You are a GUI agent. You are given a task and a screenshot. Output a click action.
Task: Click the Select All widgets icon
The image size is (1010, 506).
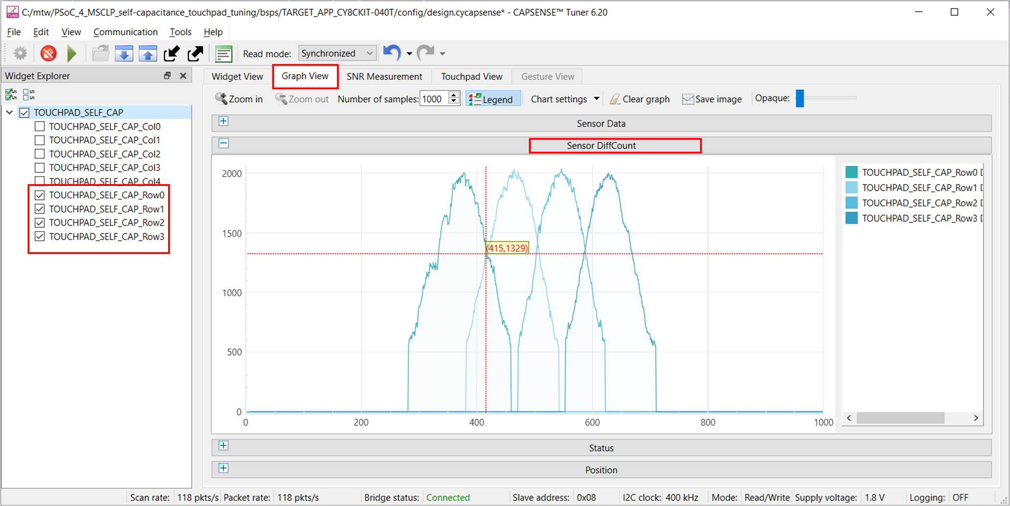coord(11,94)
